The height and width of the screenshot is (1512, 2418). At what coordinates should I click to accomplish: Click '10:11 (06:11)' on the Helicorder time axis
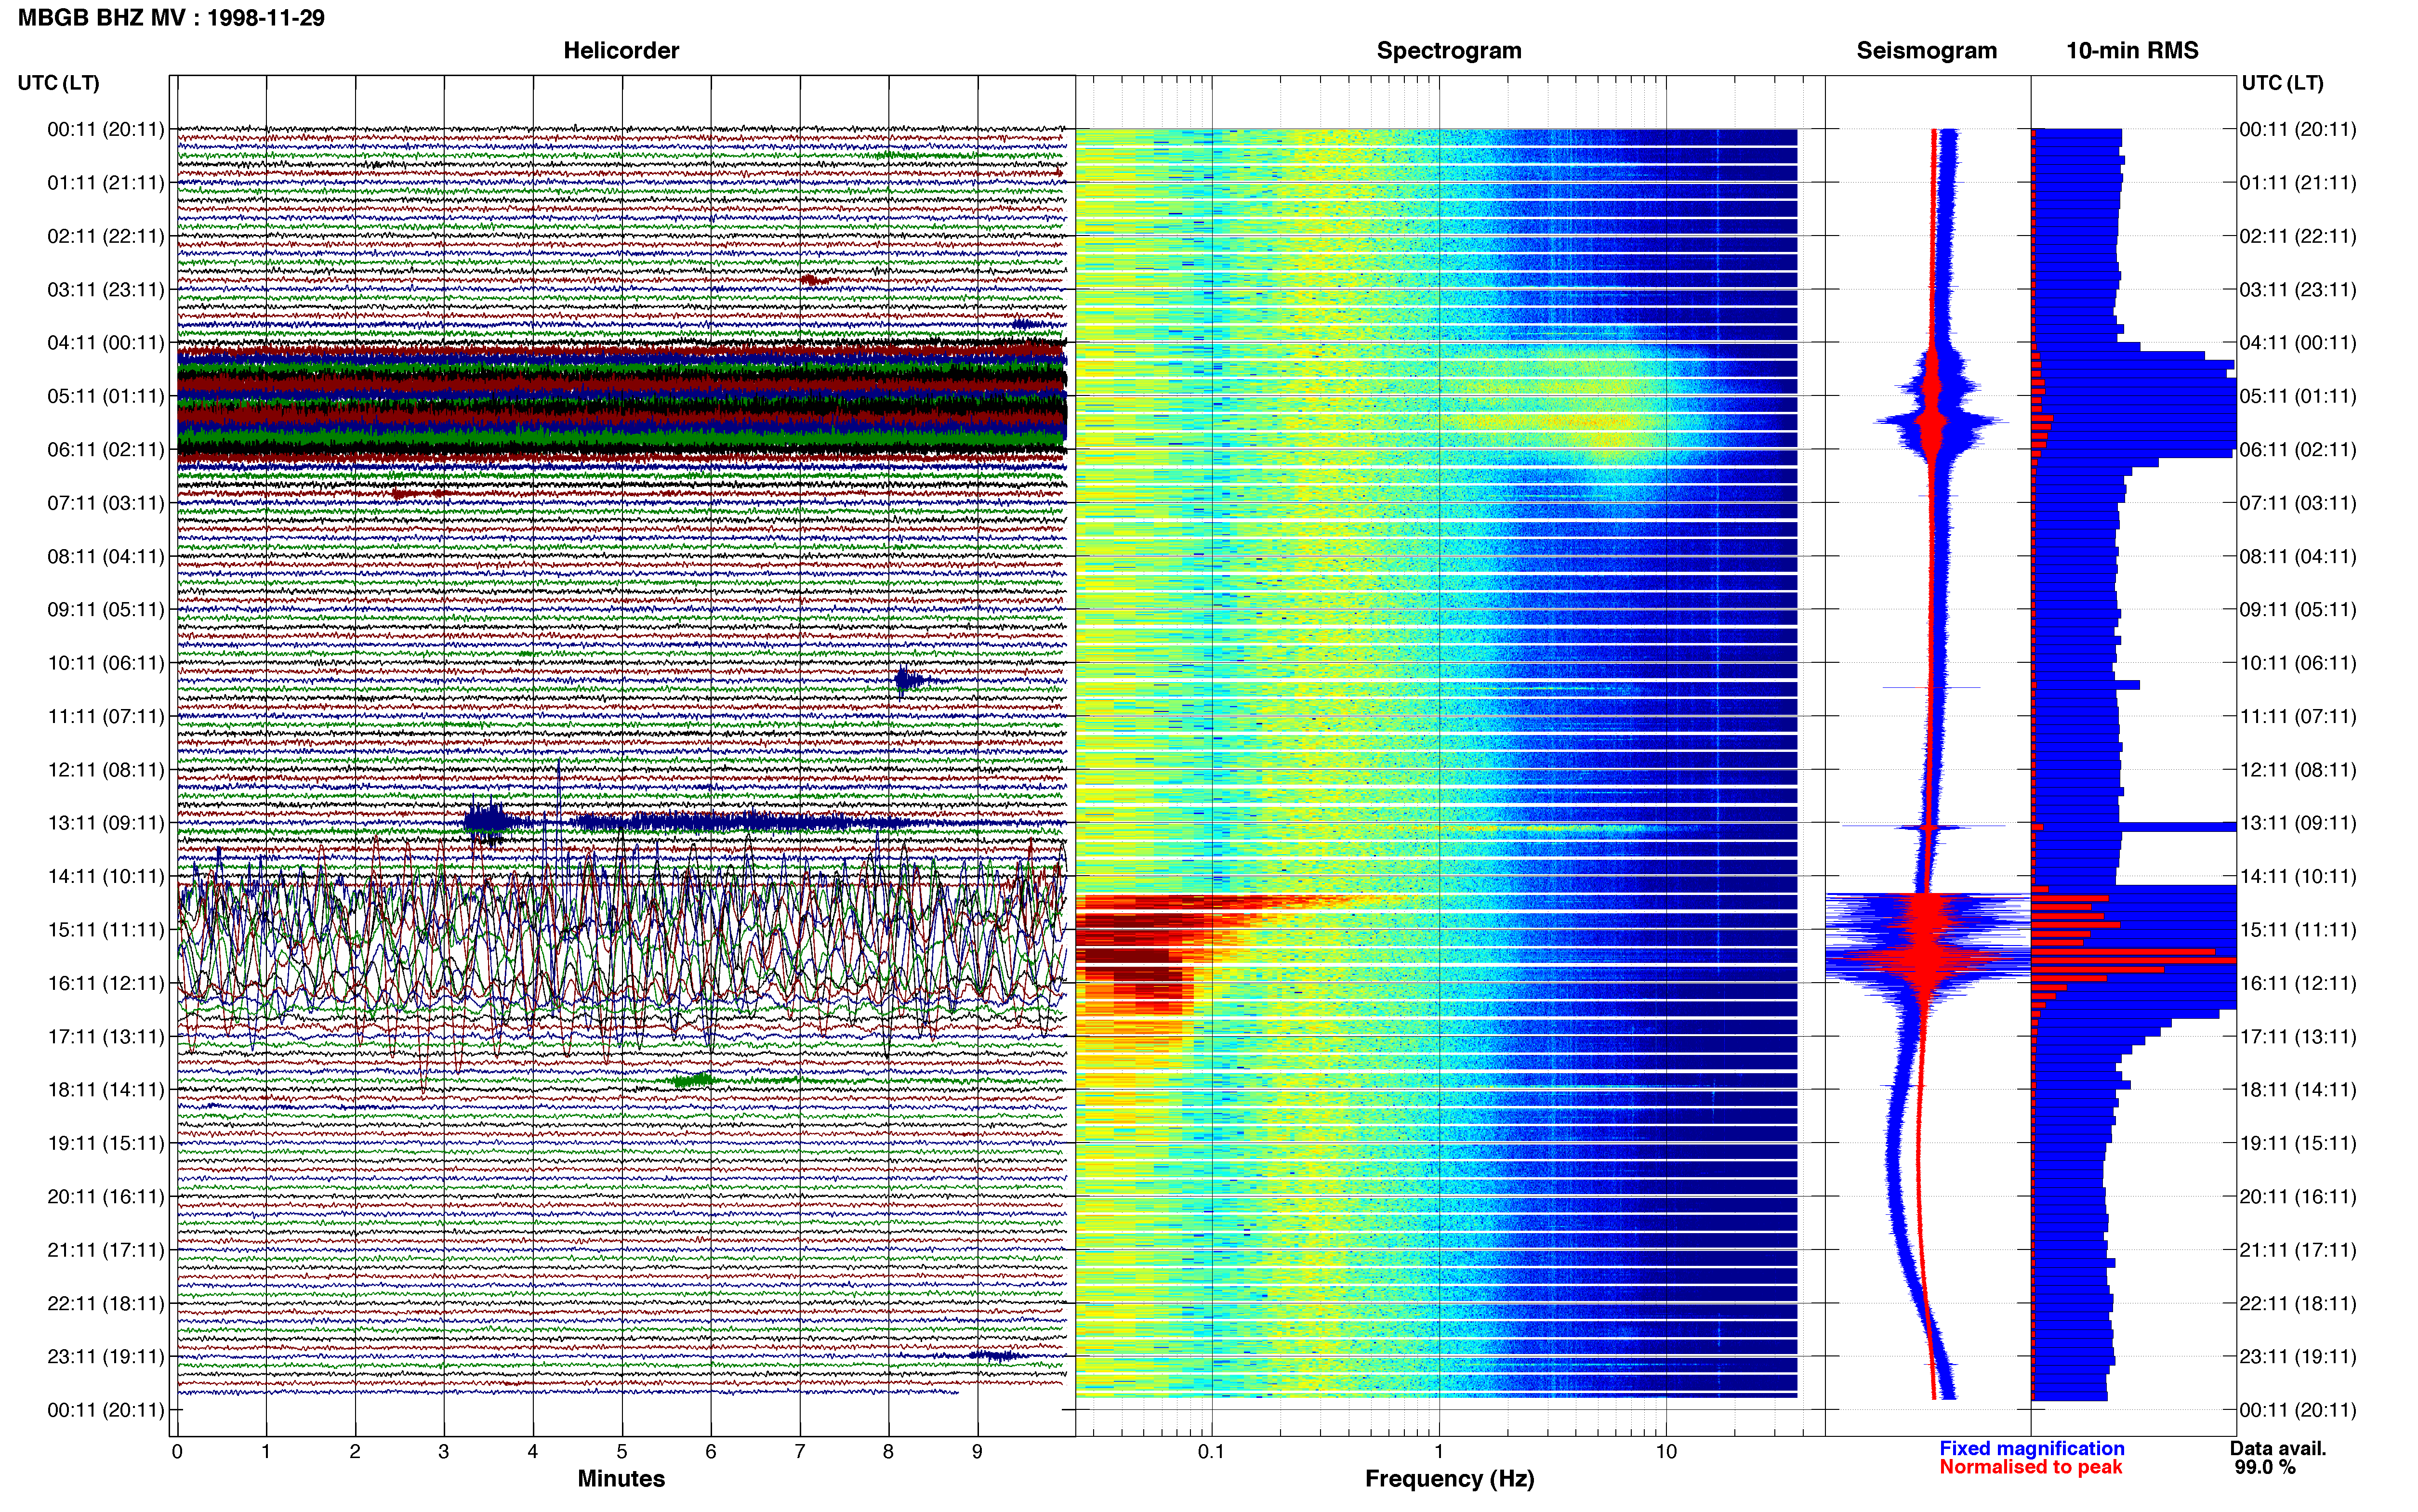(106, 663)
